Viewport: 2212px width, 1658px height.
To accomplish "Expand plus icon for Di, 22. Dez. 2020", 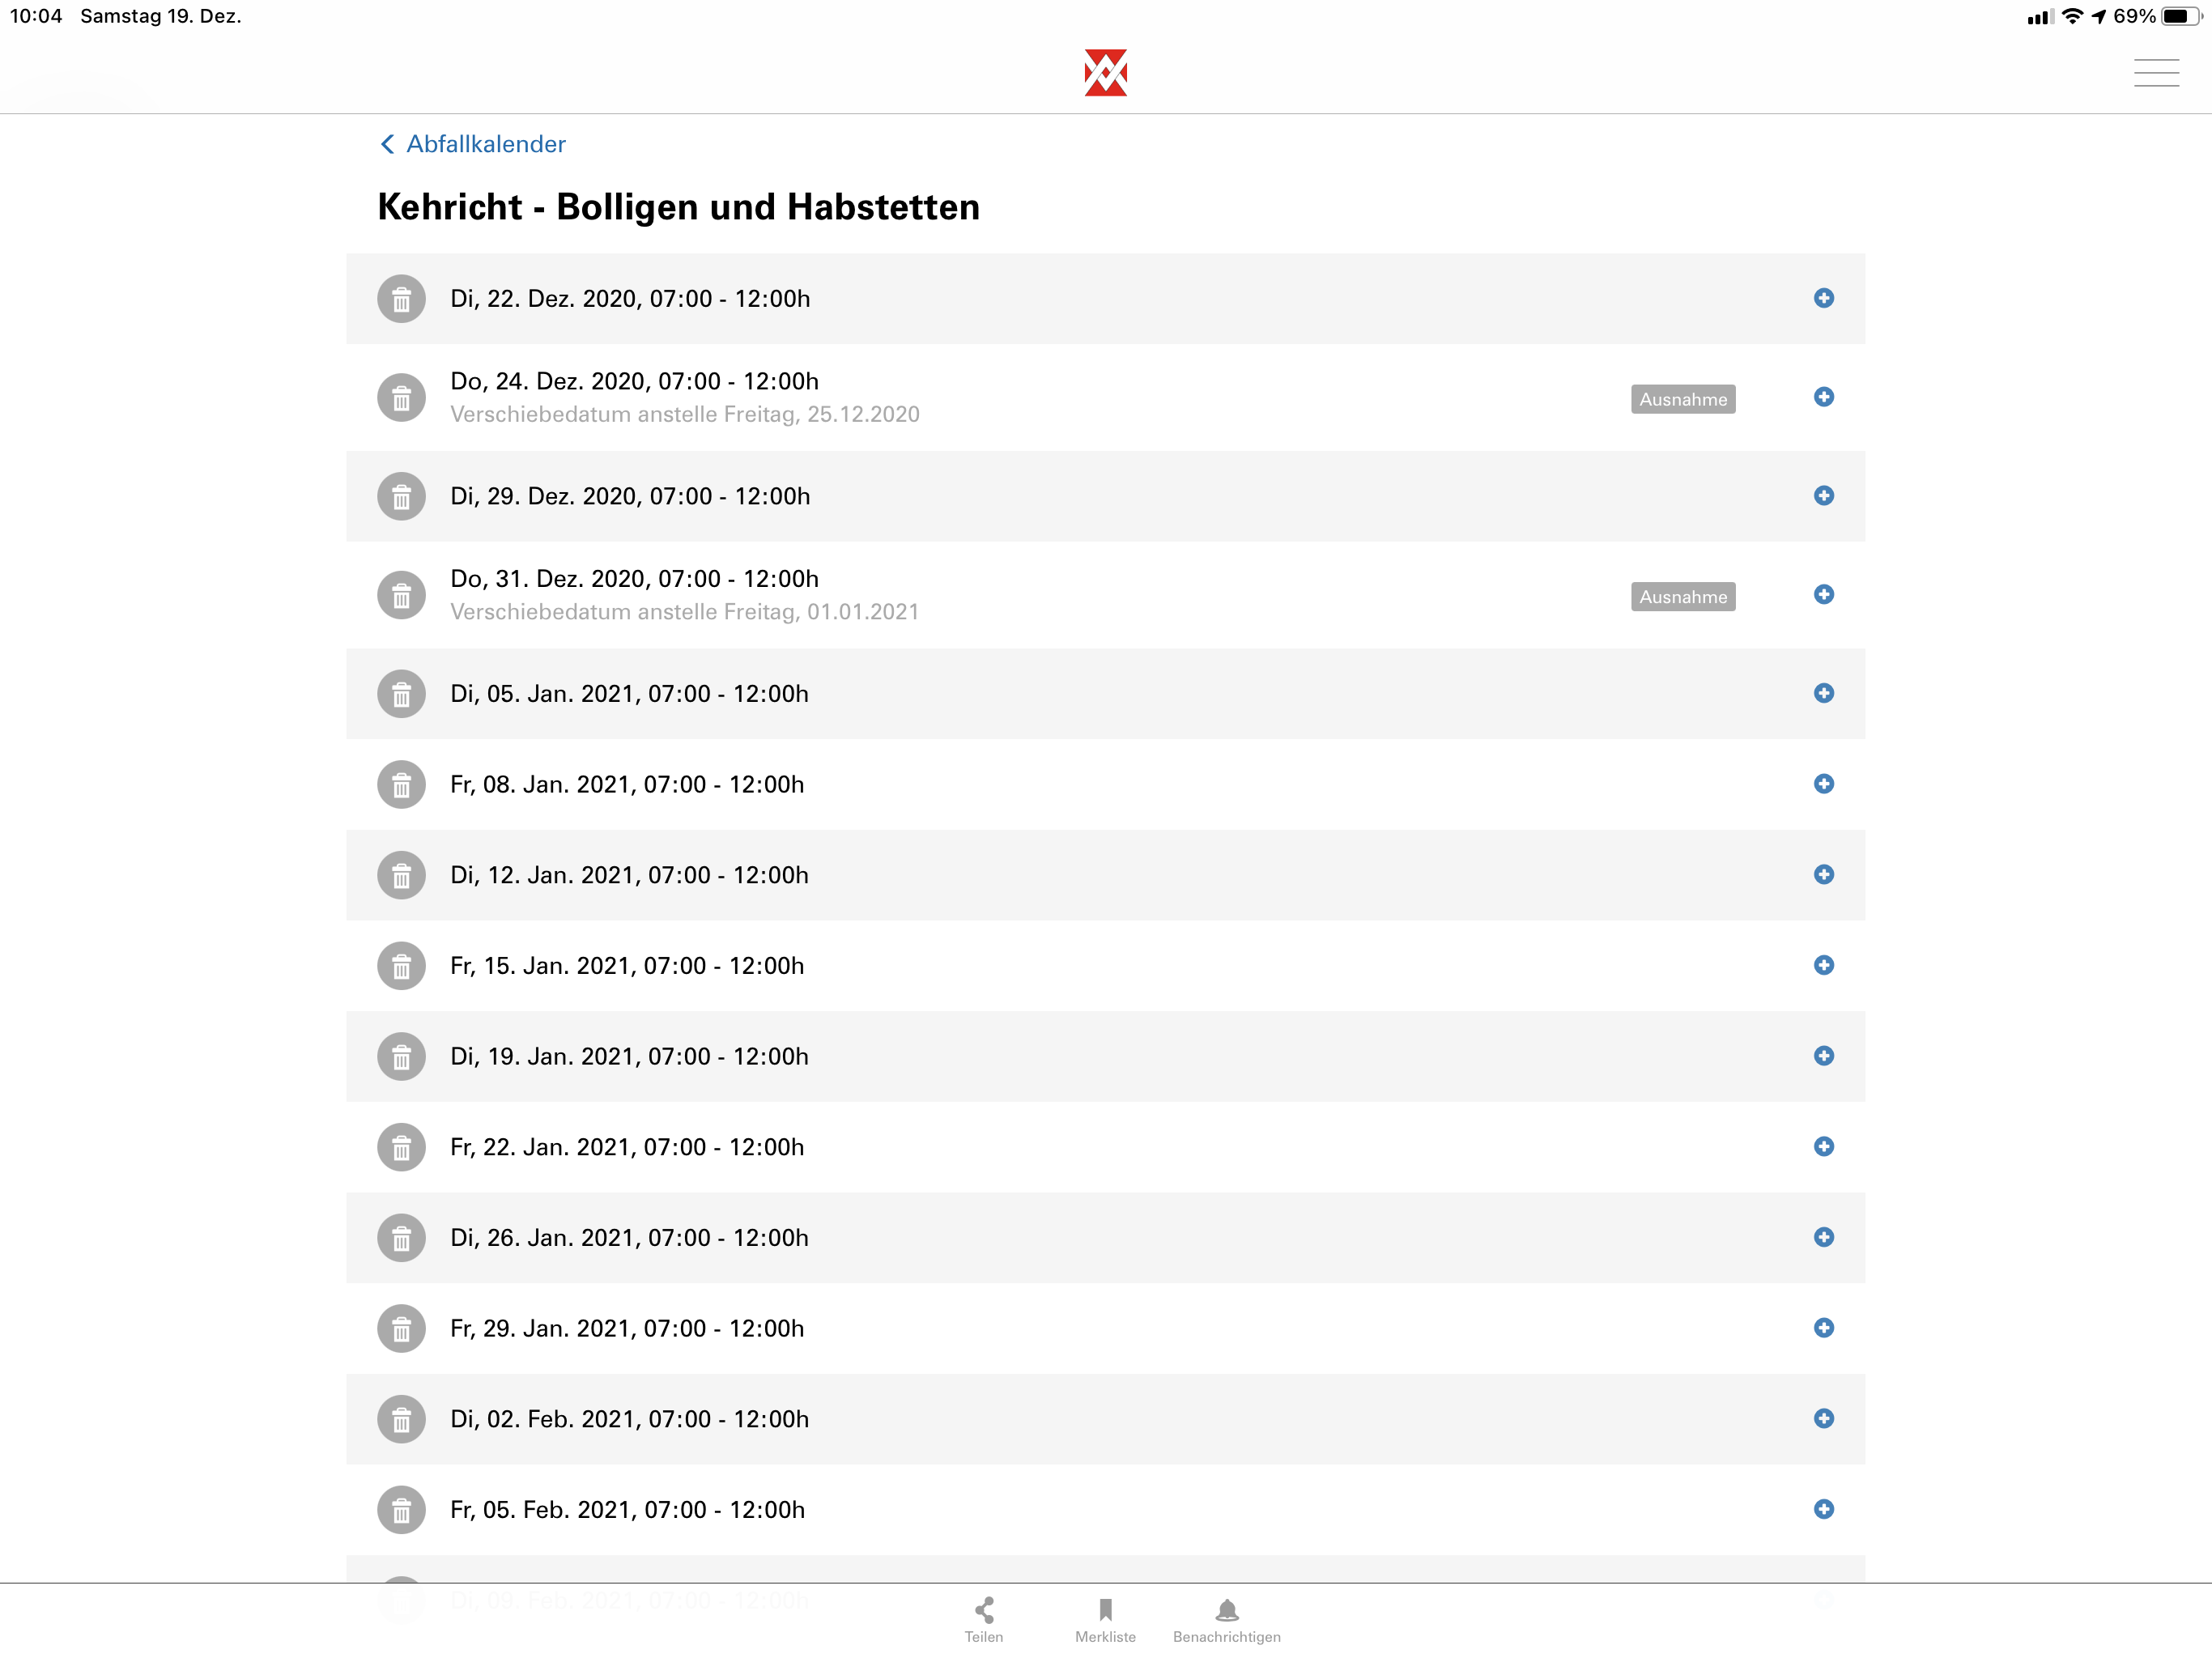I will click(1823, 298).
